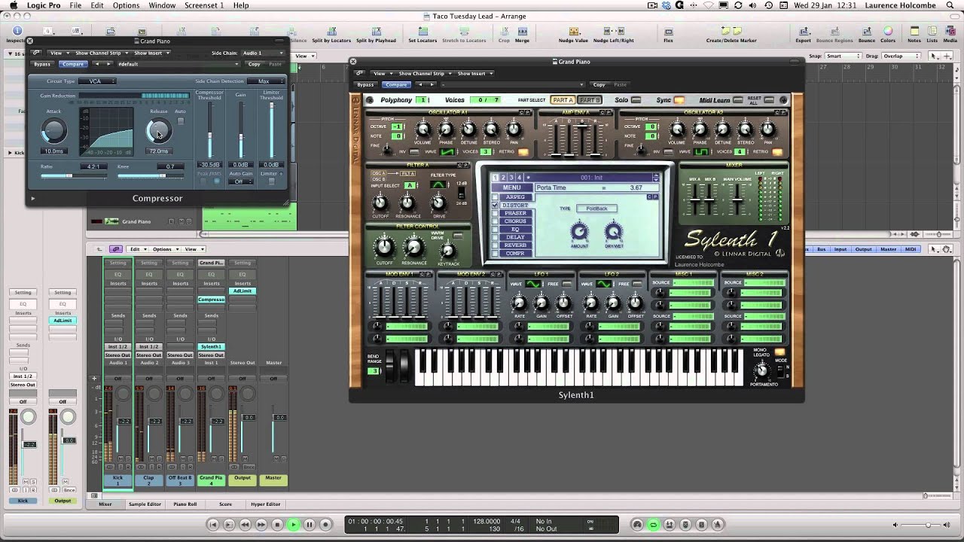Open the Drag dropdown set to Overlap

click(x=902, y=56)
